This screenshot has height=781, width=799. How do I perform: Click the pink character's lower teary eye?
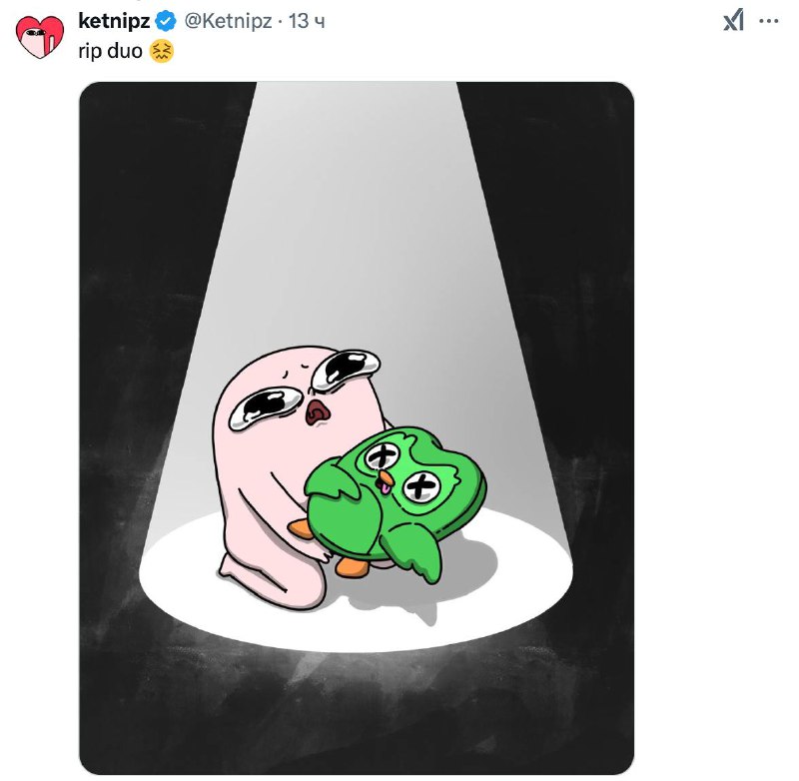point(265,407)
